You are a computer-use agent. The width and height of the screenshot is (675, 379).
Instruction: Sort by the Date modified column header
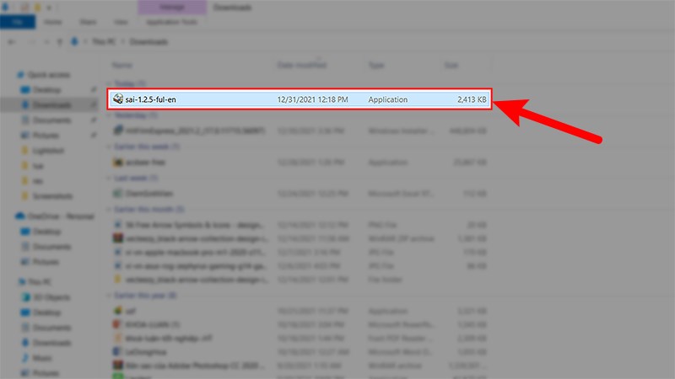click(x=302, y=66)
